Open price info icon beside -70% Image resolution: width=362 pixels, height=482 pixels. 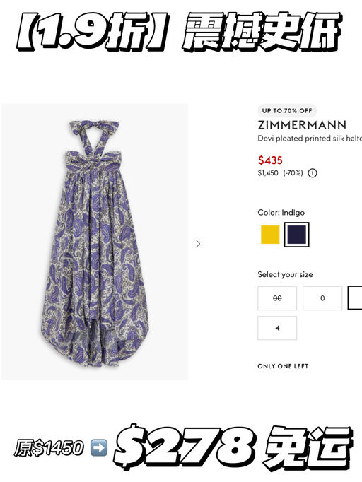(313, 173)
